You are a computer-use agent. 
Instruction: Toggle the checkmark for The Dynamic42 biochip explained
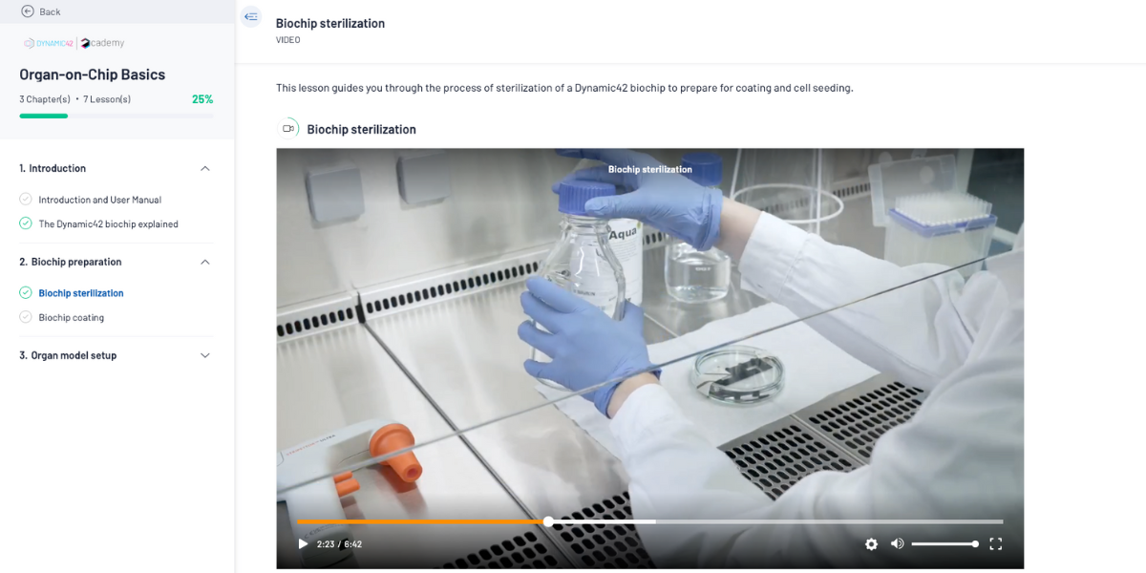[x=26, y=223]
